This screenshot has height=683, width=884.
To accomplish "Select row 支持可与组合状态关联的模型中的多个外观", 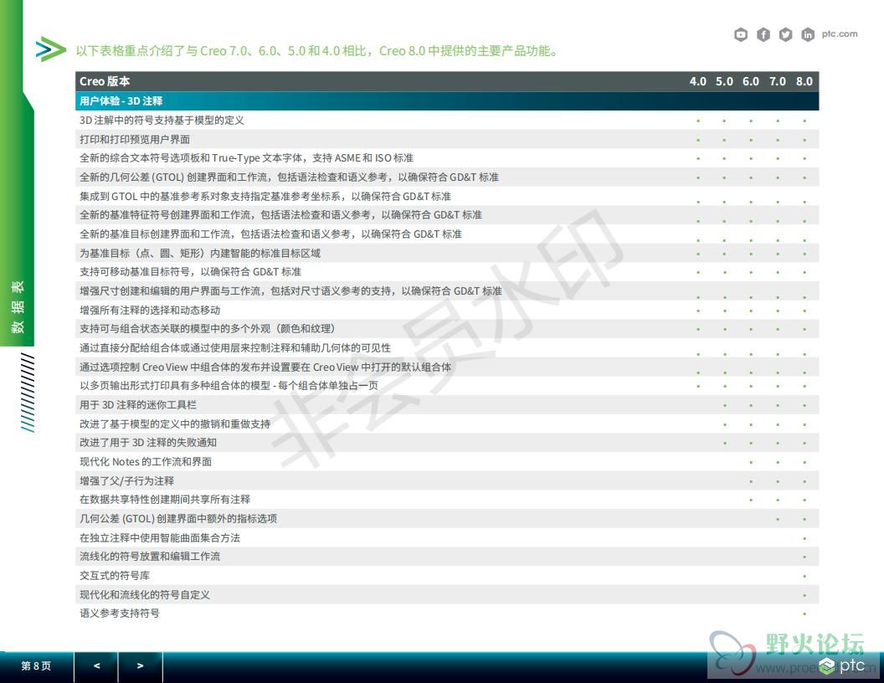I will [447, 329].
